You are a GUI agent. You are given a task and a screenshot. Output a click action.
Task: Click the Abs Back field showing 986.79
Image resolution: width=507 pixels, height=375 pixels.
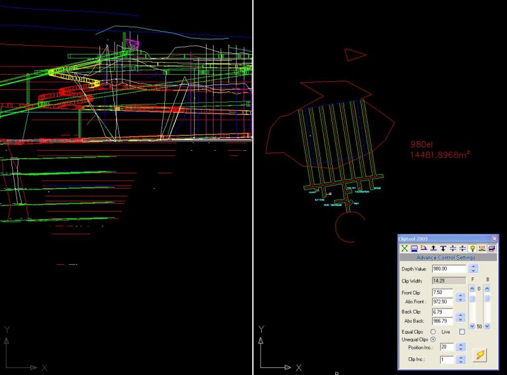[x=442, y=321]
